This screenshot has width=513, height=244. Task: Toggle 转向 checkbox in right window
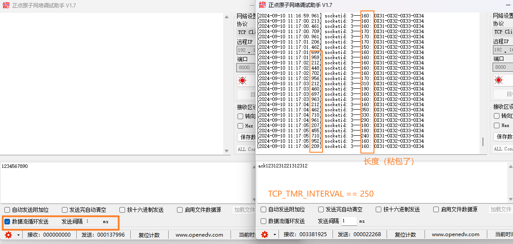(x=496, y=116)
